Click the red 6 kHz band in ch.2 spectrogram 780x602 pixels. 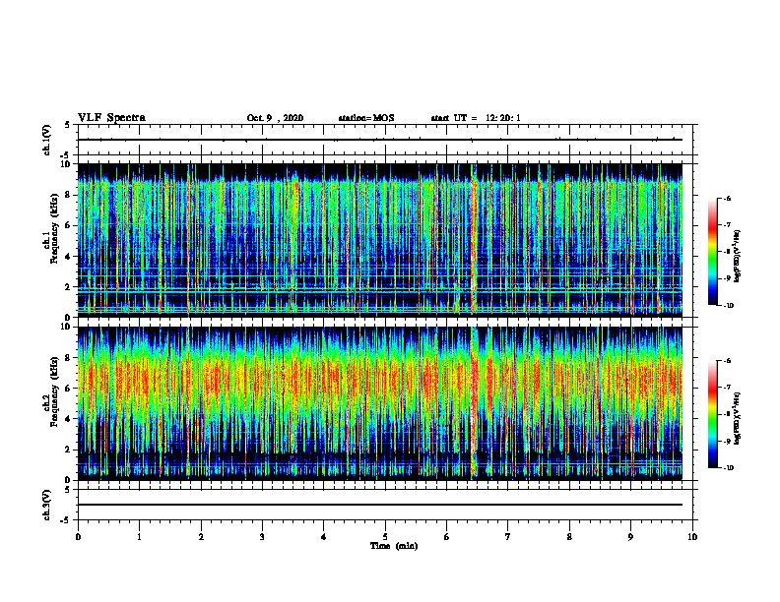pos(380,380)
